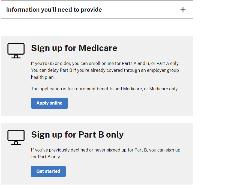Click the Apply online button
Screen dimensions: 228x190
pyautogui.click(x=49, y=103)
